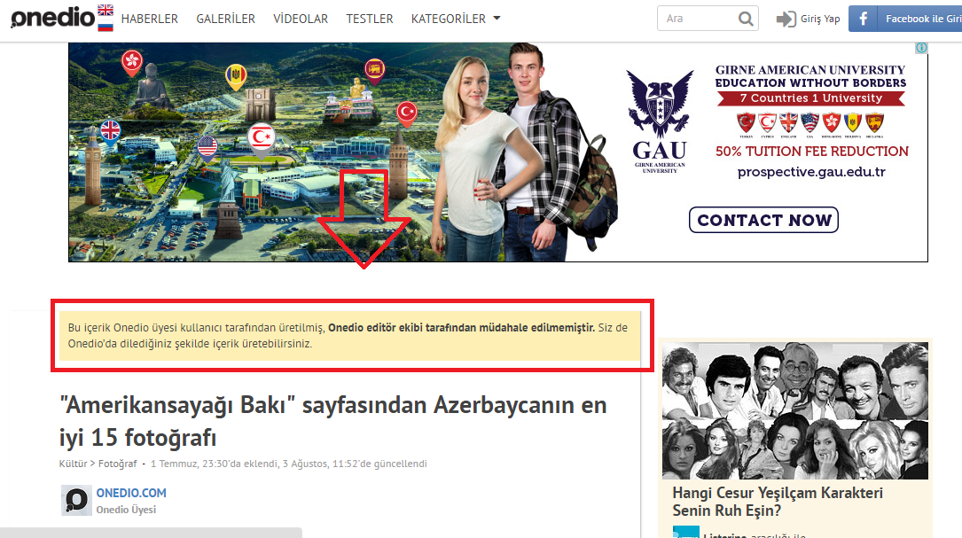Click the Onedio member avatar icon
962x538 pixels.
76,501
